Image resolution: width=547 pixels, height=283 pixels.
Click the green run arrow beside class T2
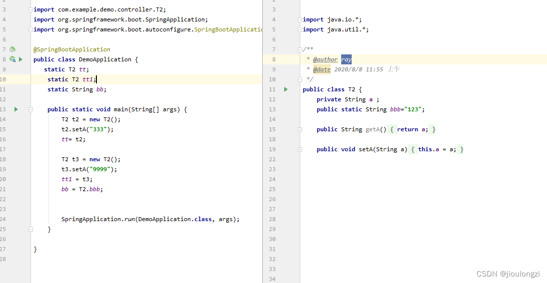(286, 89)
